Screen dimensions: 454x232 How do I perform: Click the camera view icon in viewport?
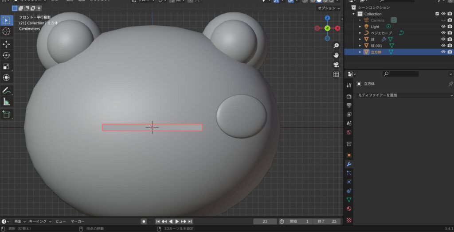click(x=336, y=65)
